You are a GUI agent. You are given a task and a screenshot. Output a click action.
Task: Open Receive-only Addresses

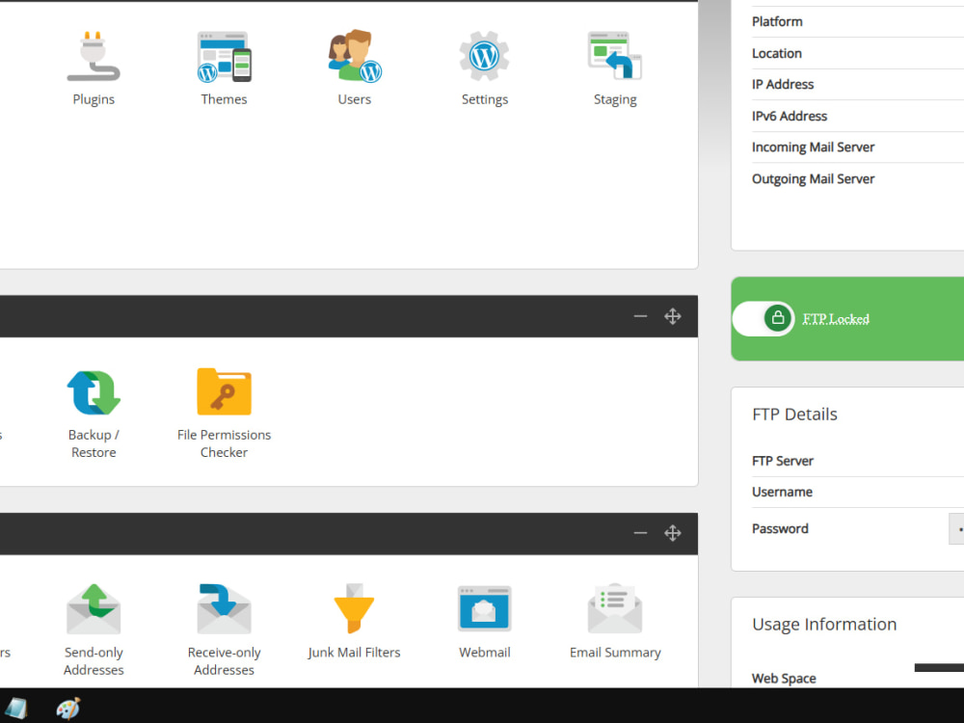pos(224,630)
